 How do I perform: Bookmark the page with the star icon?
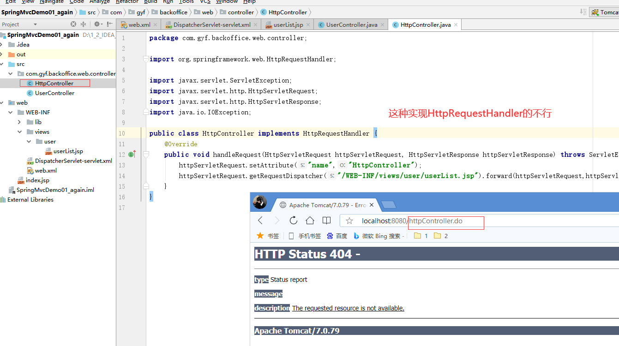pos(349,221)
